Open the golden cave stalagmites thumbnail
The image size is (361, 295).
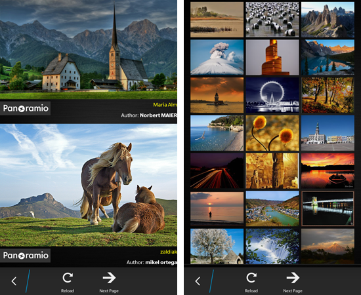click(x=272, y=171)
